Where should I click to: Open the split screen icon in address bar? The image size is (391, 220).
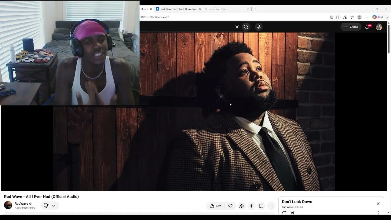pos(331,17)
